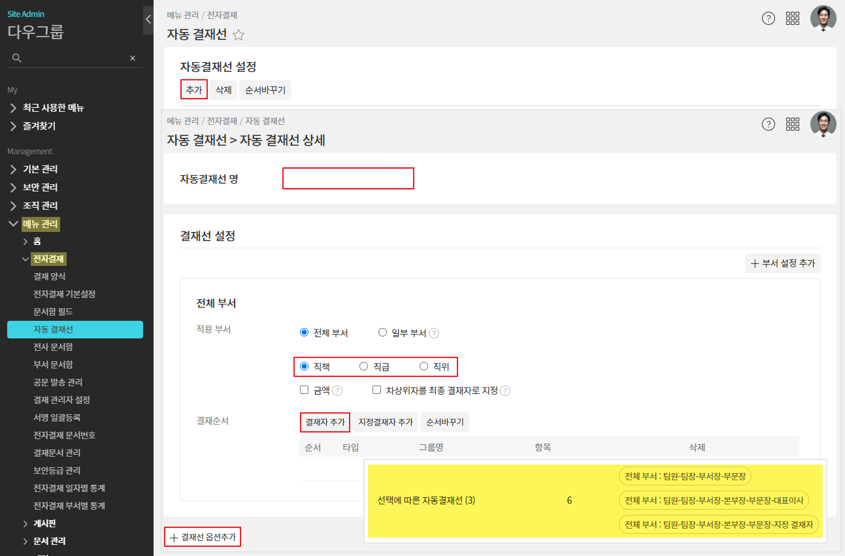This screenshot has height=556, width=845.
Task: Clear the sidebar search with X icon
Action: tap(133, 58)
